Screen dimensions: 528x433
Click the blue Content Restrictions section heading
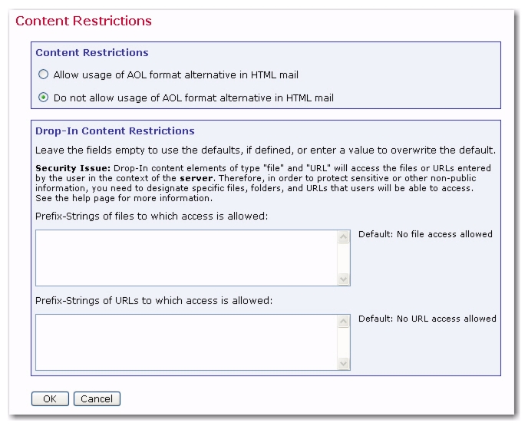(x=92, y=52)
